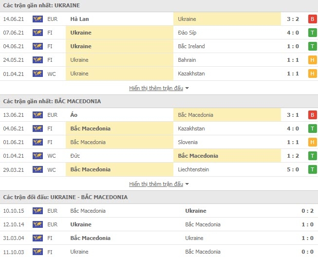Click the red B result badge for Hà Lan match
Screen dimensions: 318x258
[x=312, y=19]
